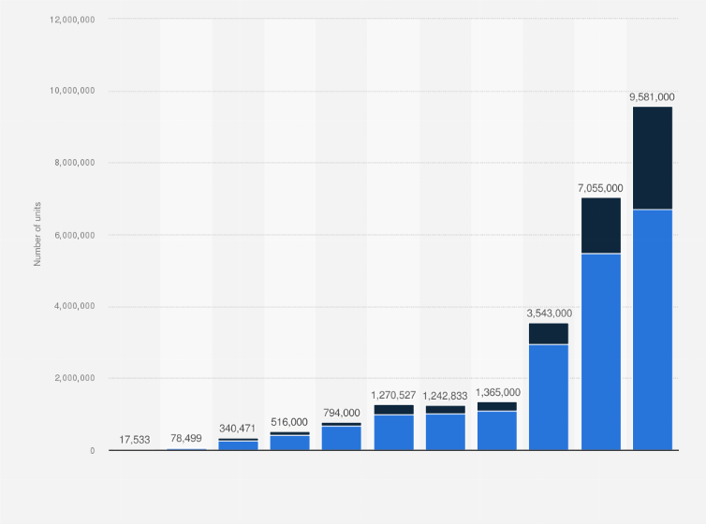
Task: Click the Number of units axis title
Action: (37, 234)
